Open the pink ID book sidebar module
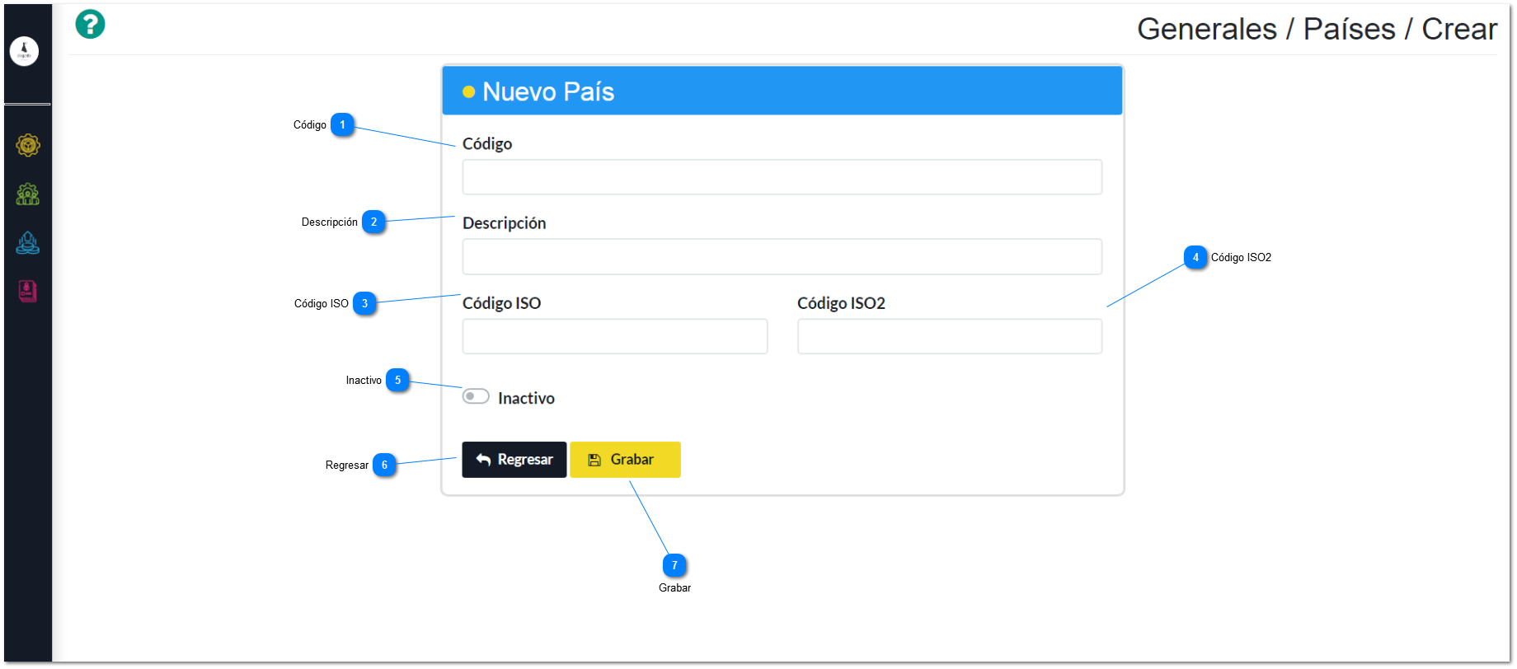The height and width of the screenshot is (669, 1517). tap(28, 291)
